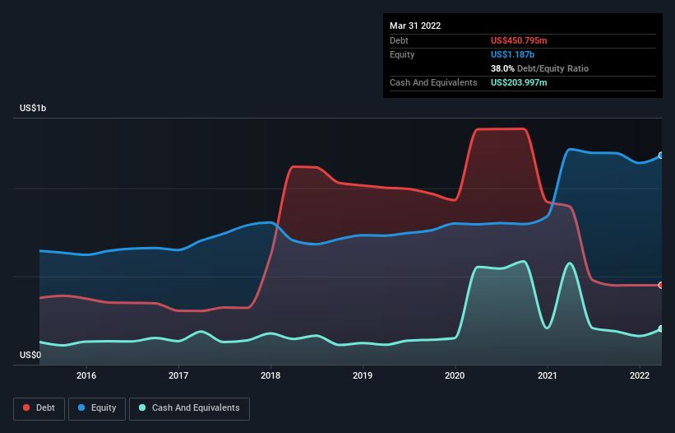Screen dimensions: 675x433
Task: Click the blue Equity endpoint marker
Action: [x=661, y=156]
